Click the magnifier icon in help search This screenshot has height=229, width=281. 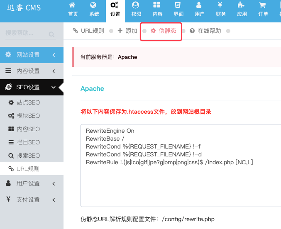(x=51, y=34)
